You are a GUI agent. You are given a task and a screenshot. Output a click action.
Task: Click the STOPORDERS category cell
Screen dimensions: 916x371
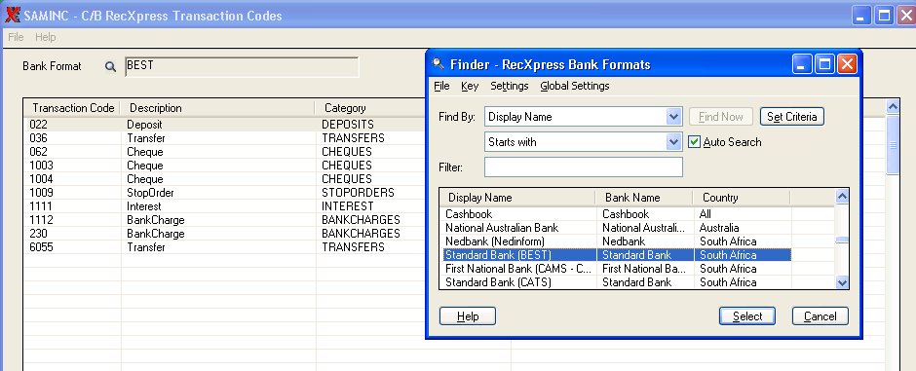pos(358,193)
